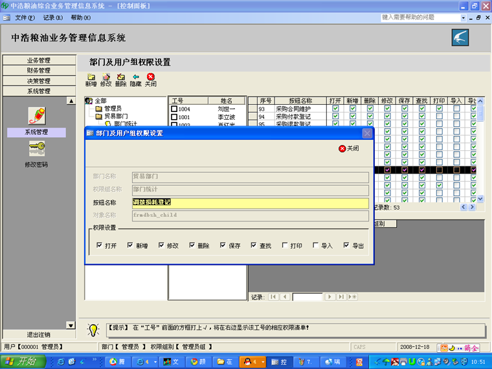Click the bird logo icon in header
Screen dimensions: 492x369
[460, 38]
